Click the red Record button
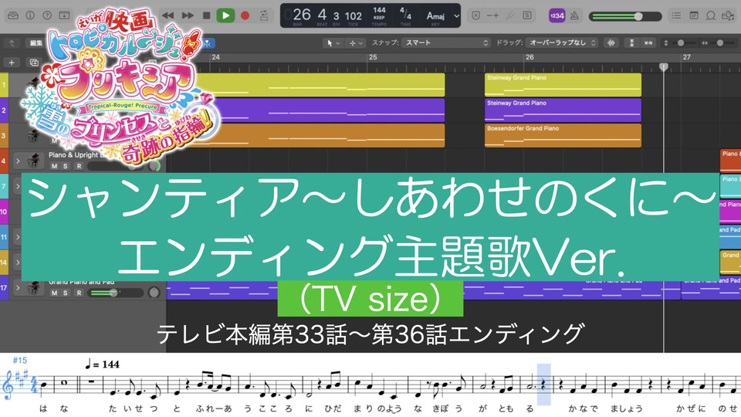This screenshot has height=417, width=741. [245, 15]
